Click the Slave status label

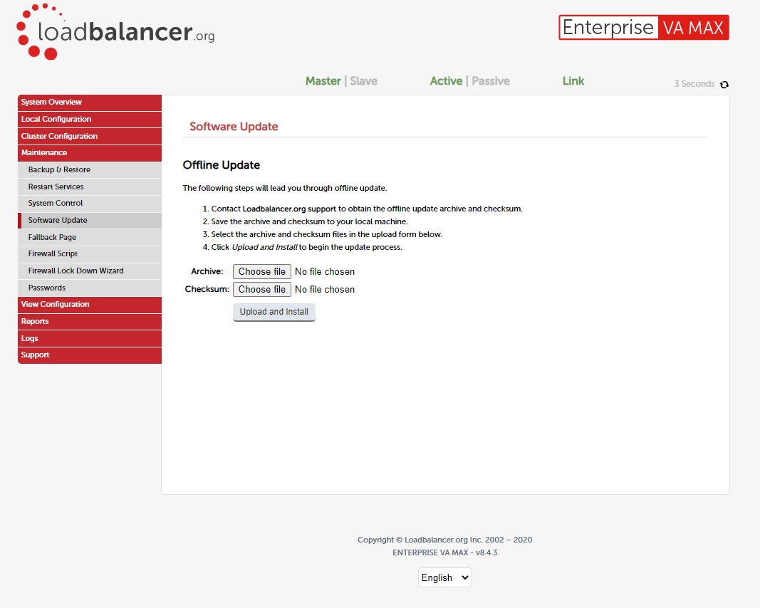click(x=363, y=80)
